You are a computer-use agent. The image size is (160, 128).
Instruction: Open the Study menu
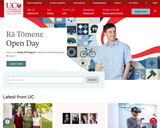tap(50, 11)
